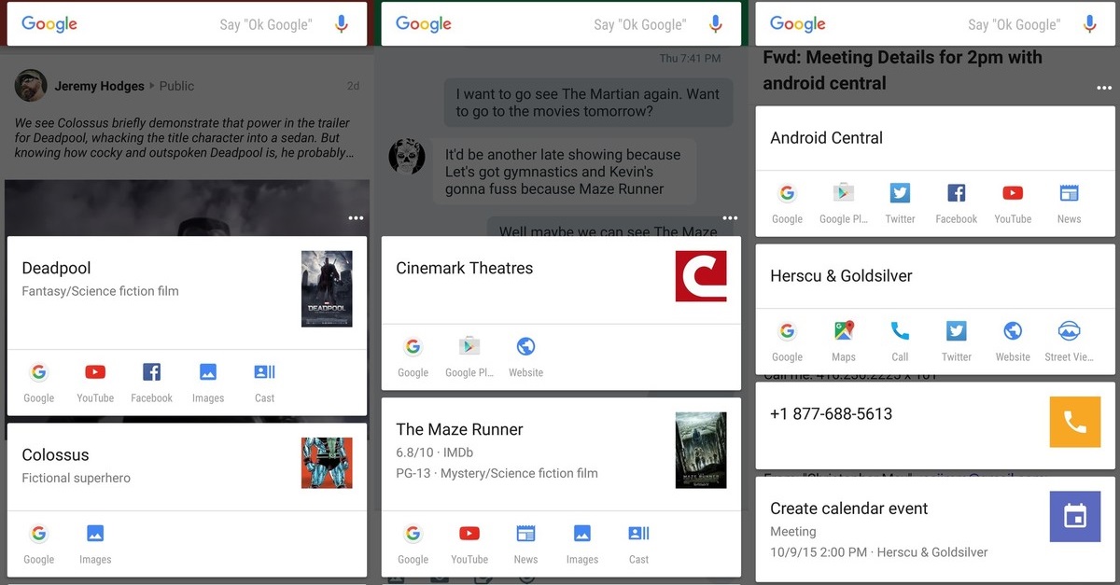Open News from Android Central card
Screen dimensions: 1120x585
click(1070, 203)
